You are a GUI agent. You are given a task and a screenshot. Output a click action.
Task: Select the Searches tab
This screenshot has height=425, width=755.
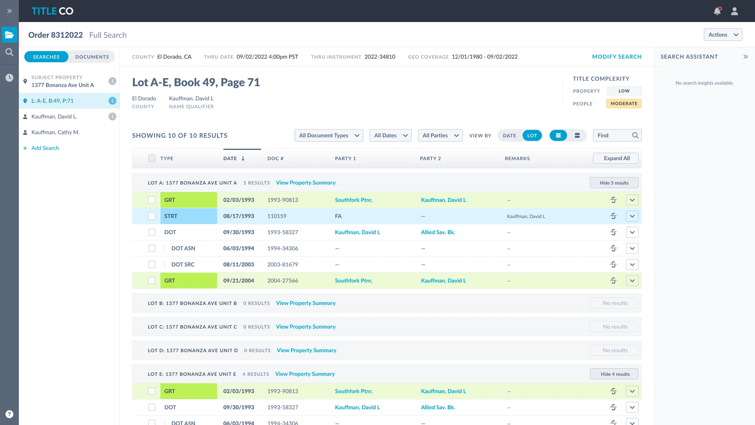(x=46, y=57)
